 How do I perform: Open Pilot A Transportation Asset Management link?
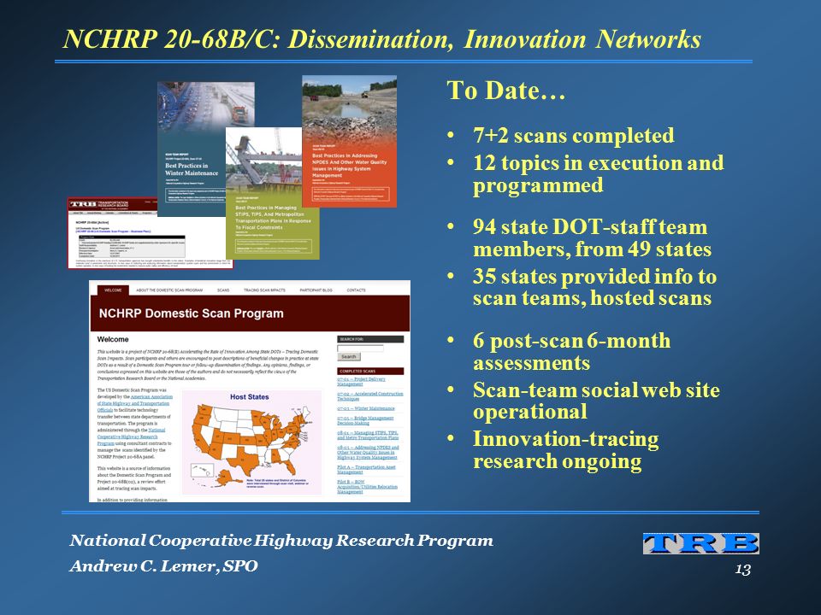pyautogui.click(x=367, y=469)
